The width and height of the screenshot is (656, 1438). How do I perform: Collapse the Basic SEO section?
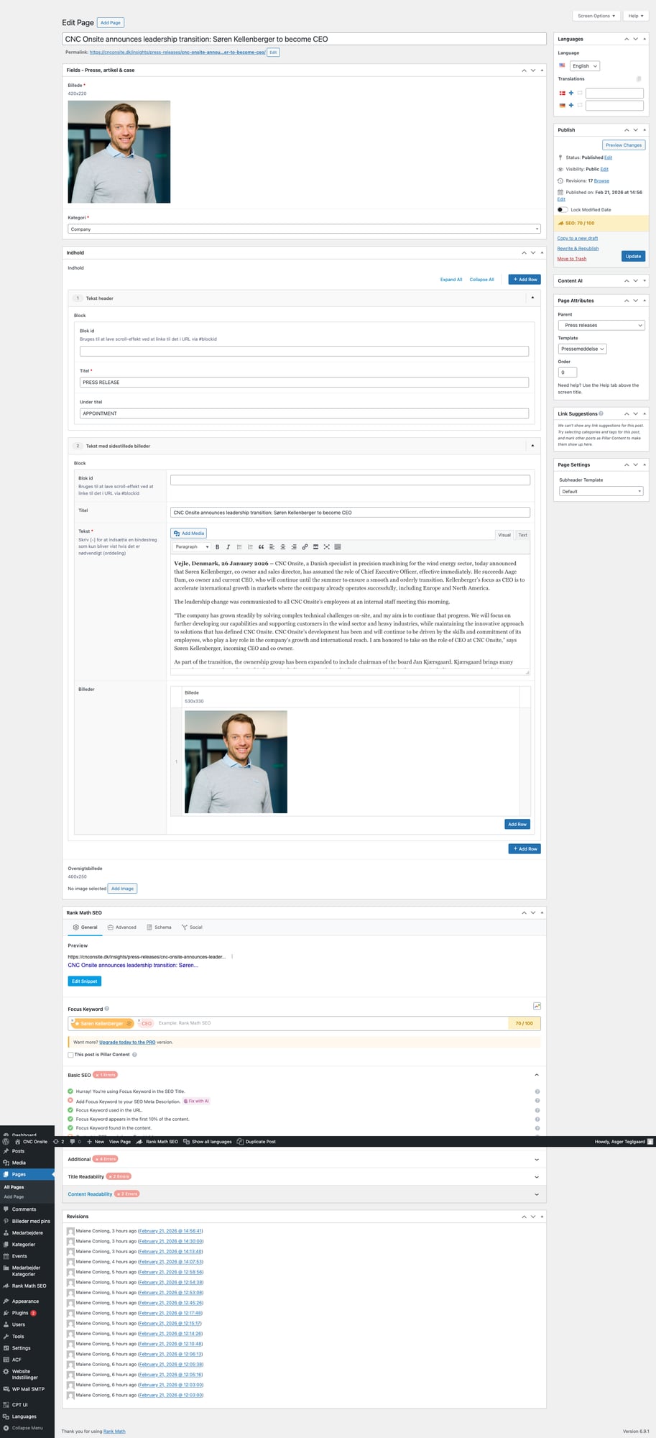[537, 1075]
